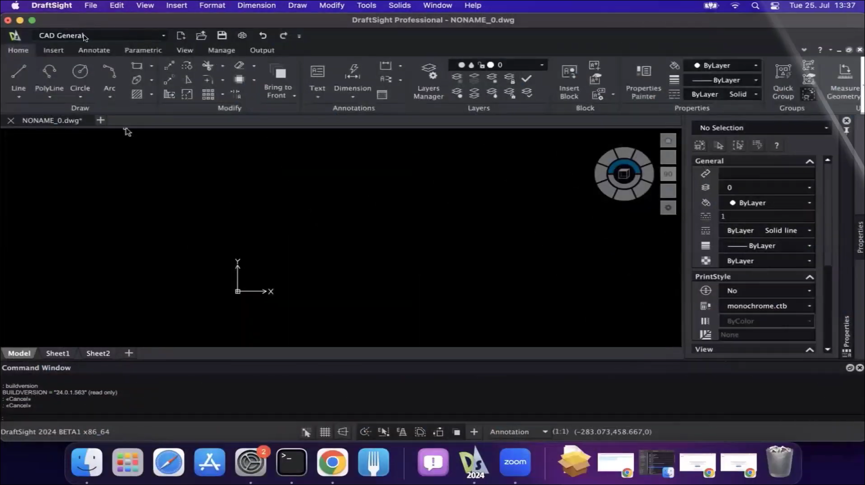Click the Save document button
This screenshot has height=485, width=865.
point(221,35)
